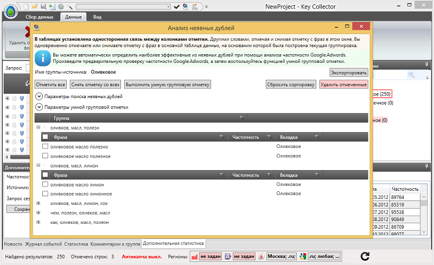Check the box for 'оливковое масло полезно'
This screenshot has width=434, height=265.
[x=46, y=147]
